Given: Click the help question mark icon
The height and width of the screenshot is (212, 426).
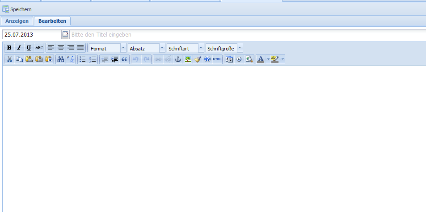Looking at the screenshot, I should (207, 59).
